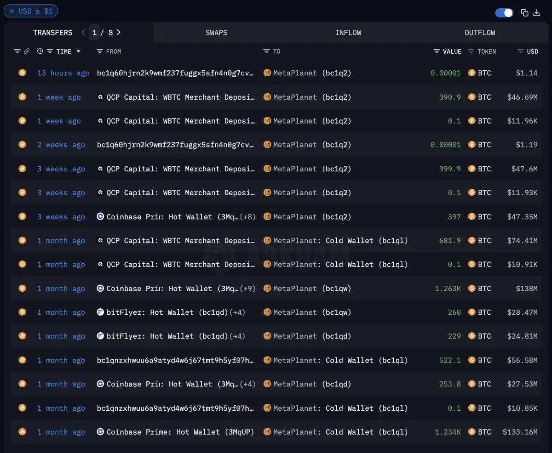
Task: Click the MetaPlanet logo in $133.16M row
Action: tap(267, 432)
